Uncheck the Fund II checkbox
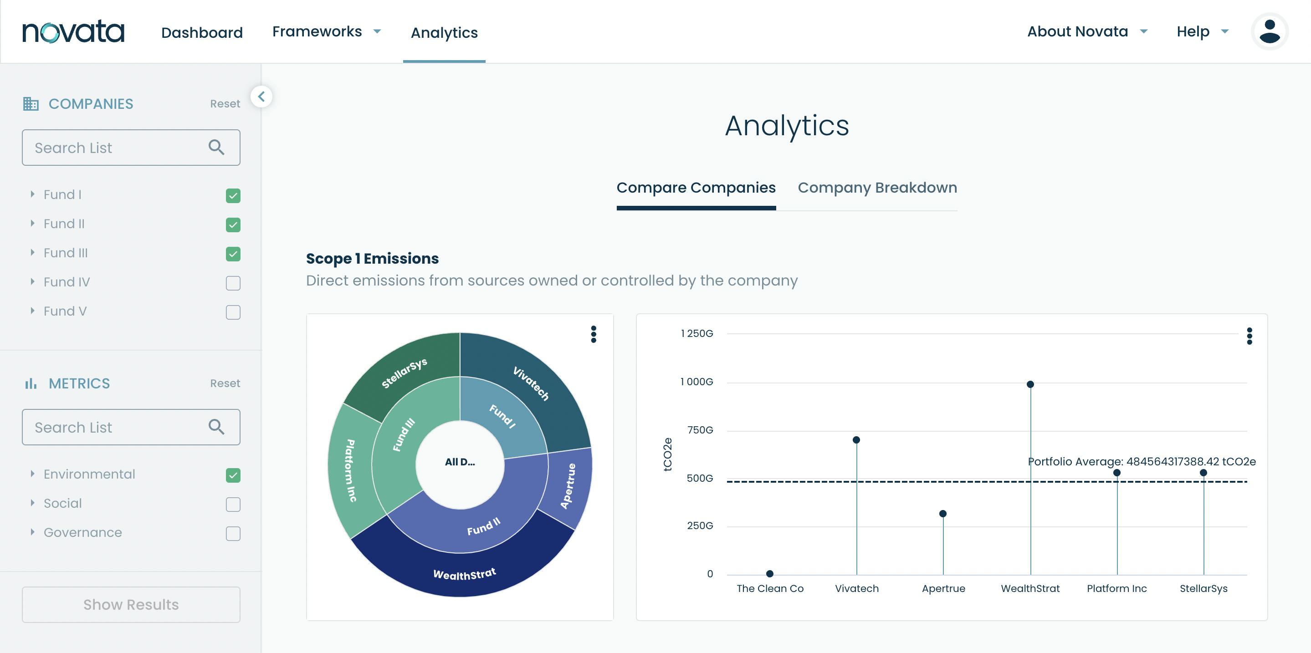Image resolution: width=1311 pixels, height=653 pixels. 233,225
